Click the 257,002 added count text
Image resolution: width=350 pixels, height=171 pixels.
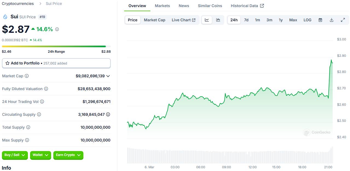tap(55, 63)
